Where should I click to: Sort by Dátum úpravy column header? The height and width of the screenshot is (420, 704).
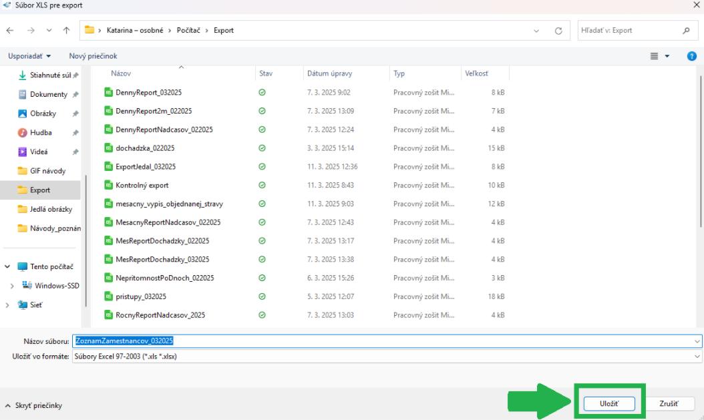pos(329,73)
